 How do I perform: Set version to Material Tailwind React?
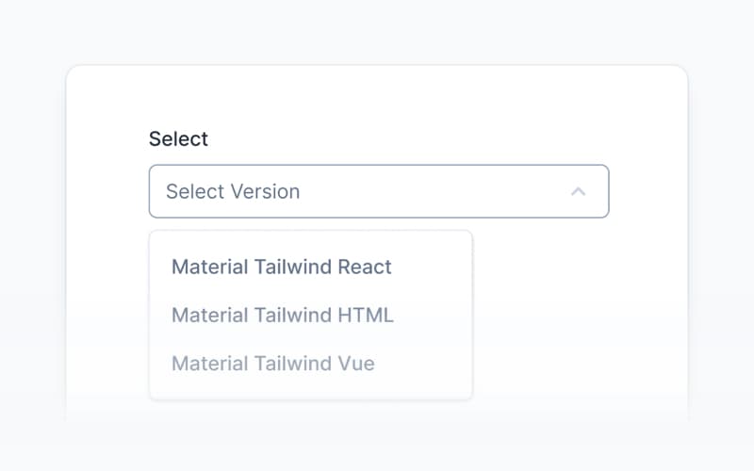click(x=281, y=267)
